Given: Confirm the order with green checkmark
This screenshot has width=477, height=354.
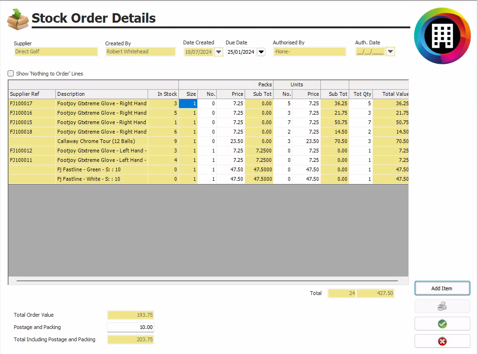Looking at the screenshot, I should click(442, 324).
